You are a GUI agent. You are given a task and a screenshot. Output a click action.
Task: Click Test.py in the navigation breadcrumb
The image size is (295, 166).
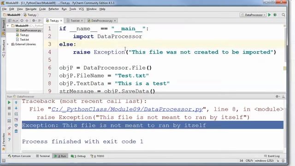[30, 15]
